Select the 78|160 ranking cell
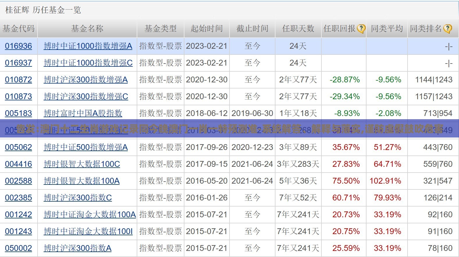The height and width of the screenshot is (257, 459). click(x=440, y=248)
